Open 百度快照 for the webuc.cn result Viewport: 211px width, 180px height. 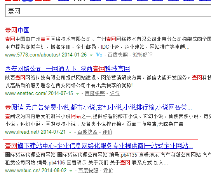pos(88,171)
